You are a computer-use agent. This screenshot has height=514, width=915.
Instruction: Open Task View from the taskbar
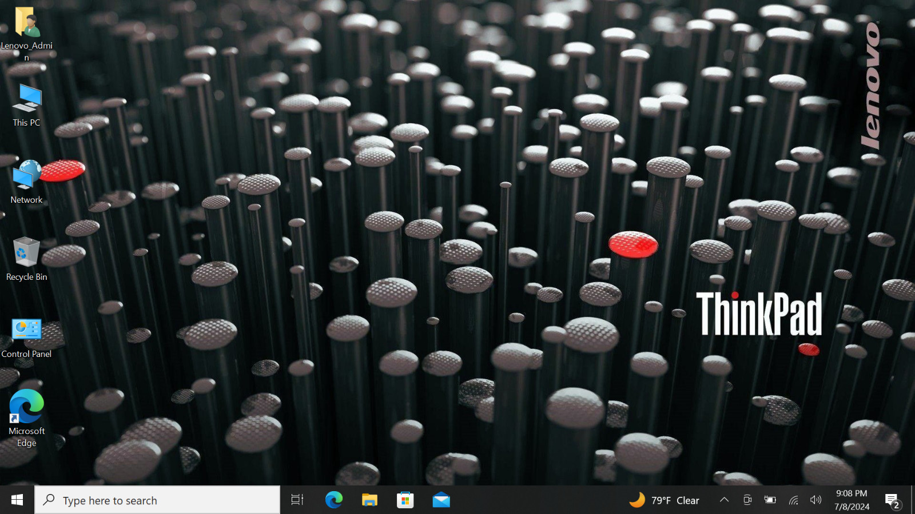tap(297, 500)
